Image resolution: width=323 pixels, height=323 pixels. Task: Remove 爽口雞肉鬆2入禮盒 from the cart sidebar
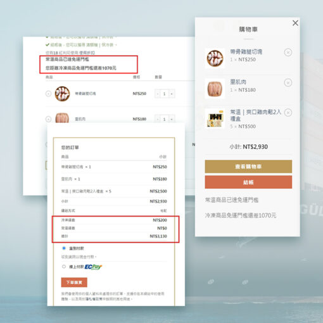(288, 113)
